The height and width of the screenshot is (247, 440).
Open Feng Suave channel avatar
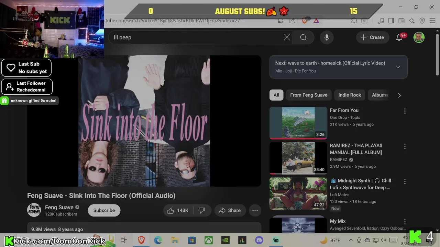[x=34, y=210]
